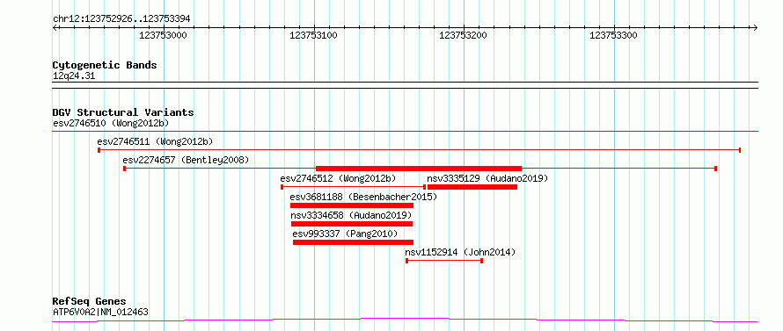The height and width of the screenshot is (331, 783).
Task: Click the chr12:123752926..123753394 coordinates label
Action: point(121,19)
